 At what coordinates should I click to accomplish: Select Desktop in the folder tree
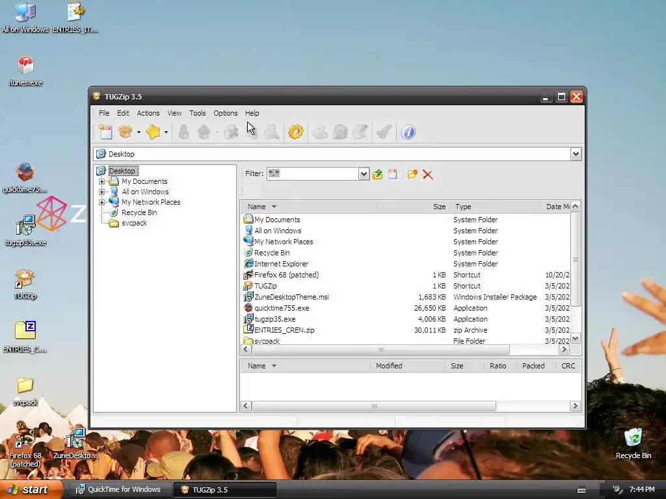click(122, 171)
